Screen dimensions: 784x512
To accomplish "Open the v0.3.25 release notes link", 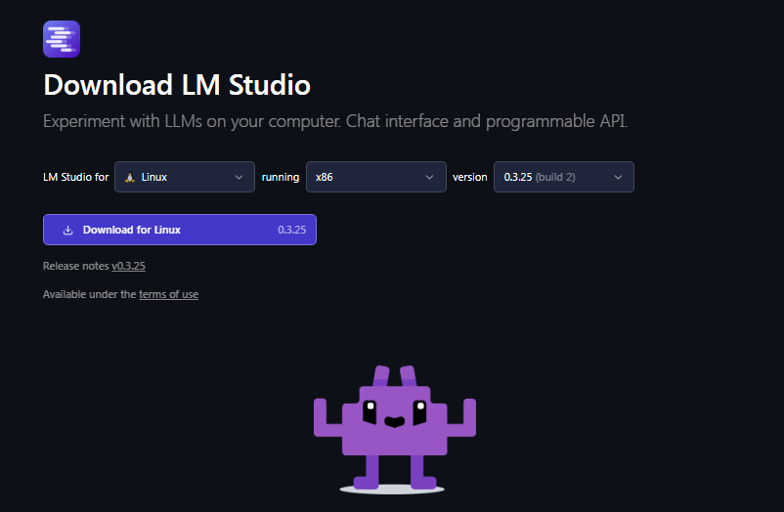I will [x=128, y=266].
